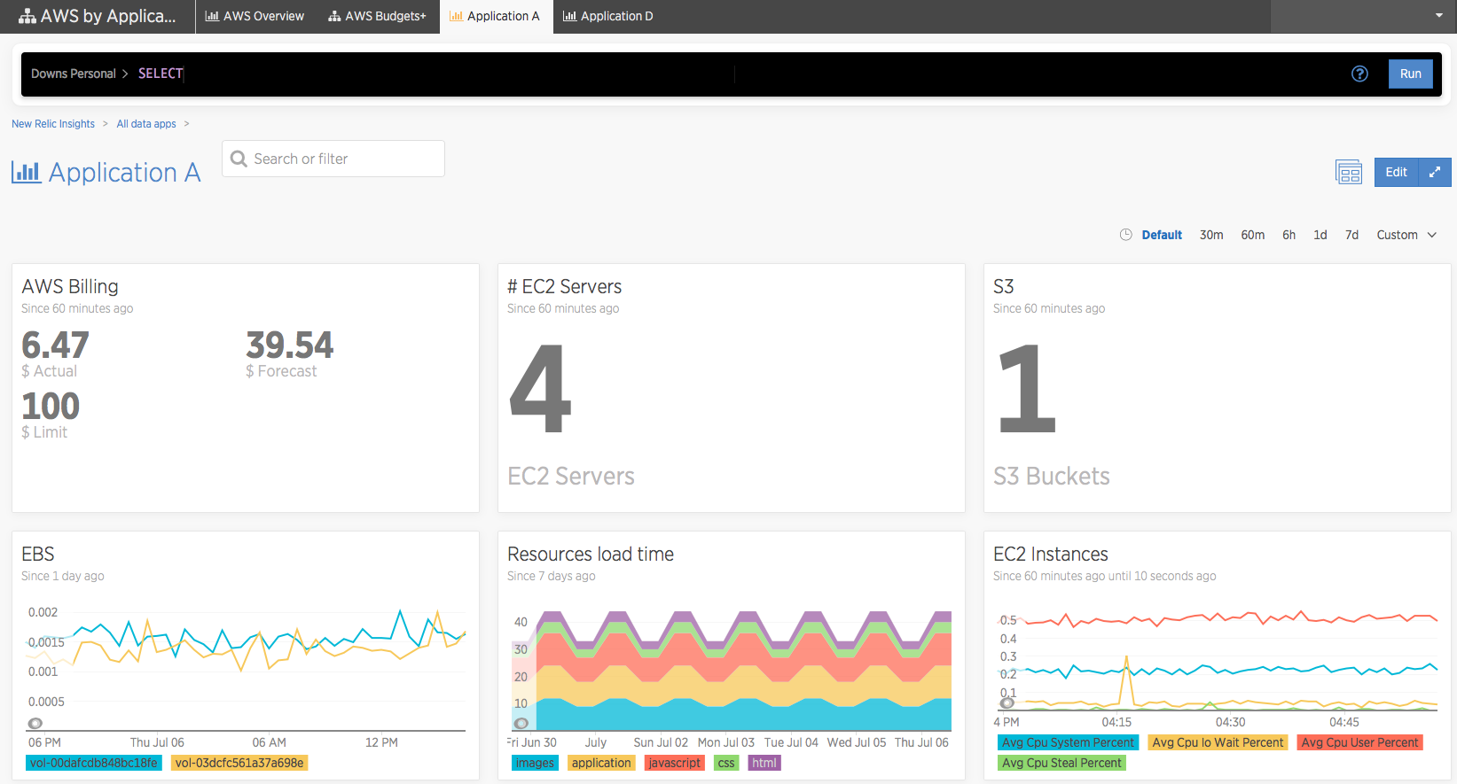Toggle Avg Cpu Steal Percent legend
Viewport: 1457px width, 784px height.
click(1061, 763)
